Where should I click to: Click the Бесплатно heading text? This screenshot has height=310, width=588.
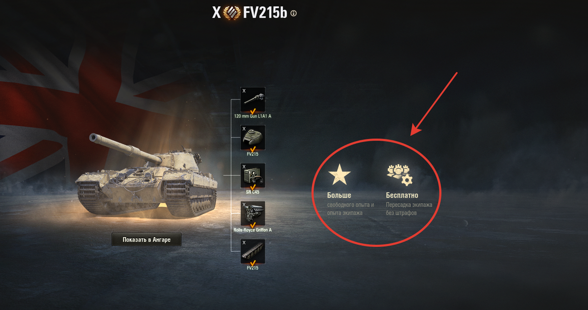coord(402,195)
